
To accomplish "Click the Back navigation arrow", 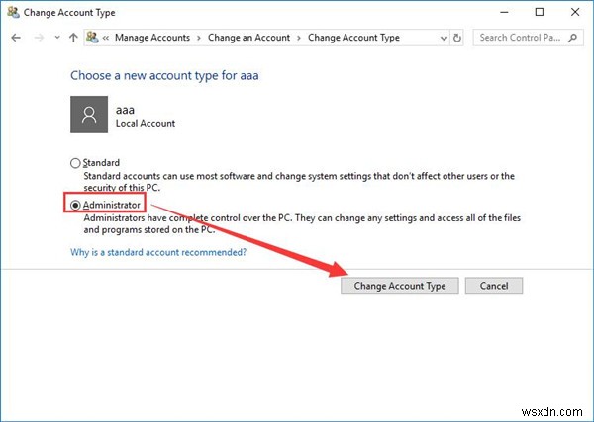I will click(x=15, y=38).
